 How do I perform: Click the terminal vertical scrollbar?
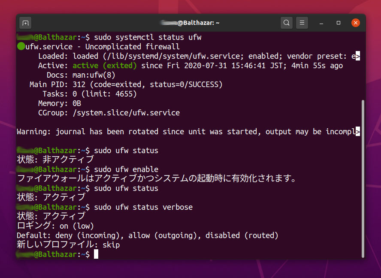pos(363,178)
